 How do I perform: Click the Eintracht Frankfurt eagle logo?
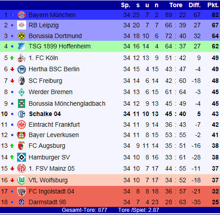[22, 125]
